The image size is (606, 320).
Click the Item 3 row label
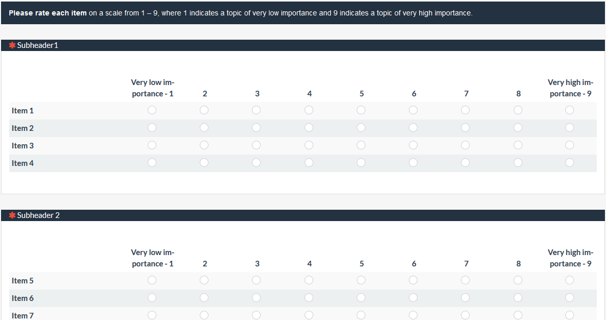23,146
